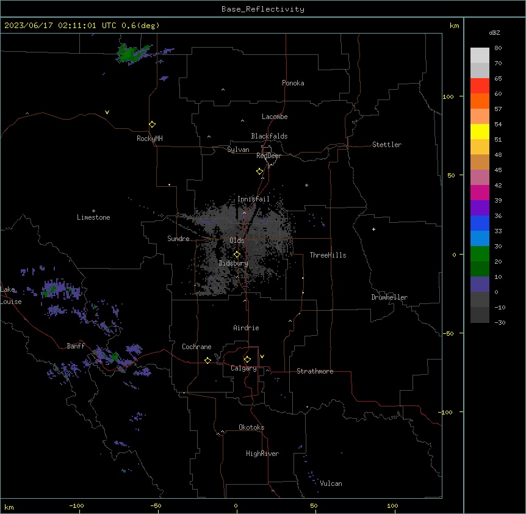The image size is (526, 514).
Task: Click the 80 value in the dBZ legend
Action: [x=498, y=48]
